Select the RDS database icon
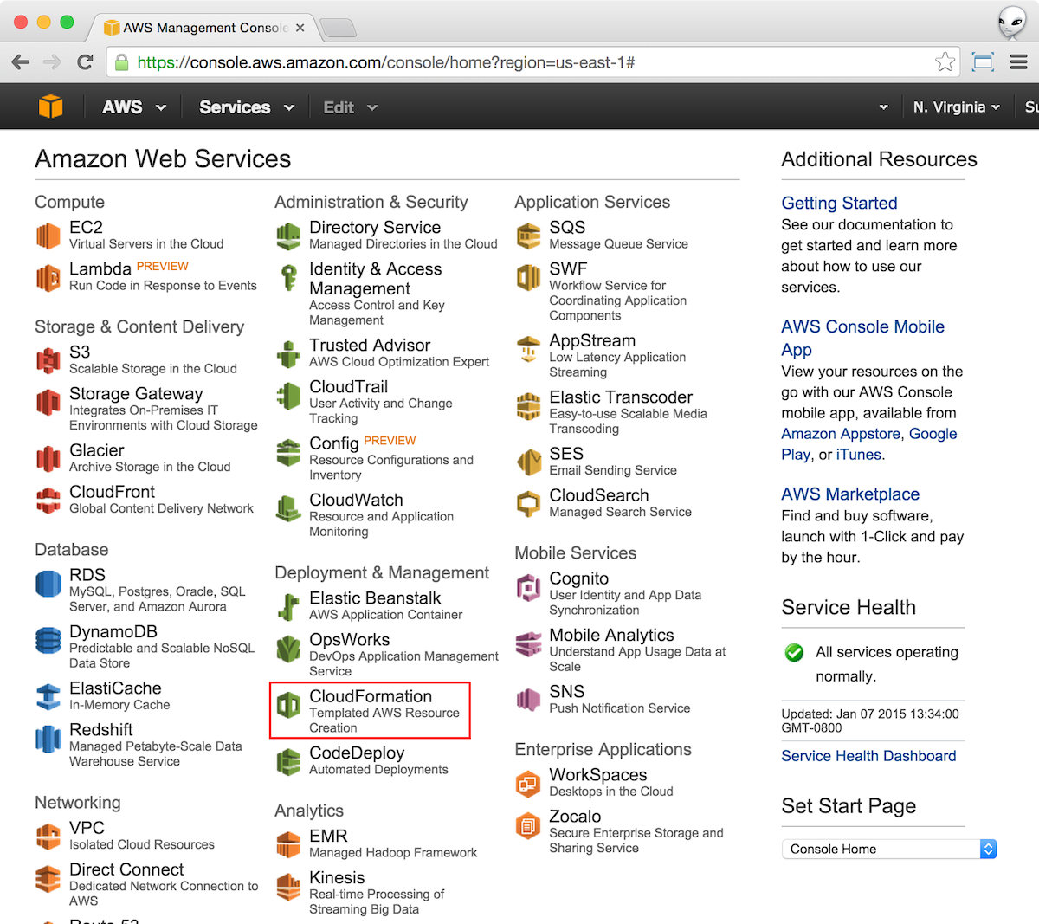The width and height of the screenshot is (1039, 924). tap(48, 584)
